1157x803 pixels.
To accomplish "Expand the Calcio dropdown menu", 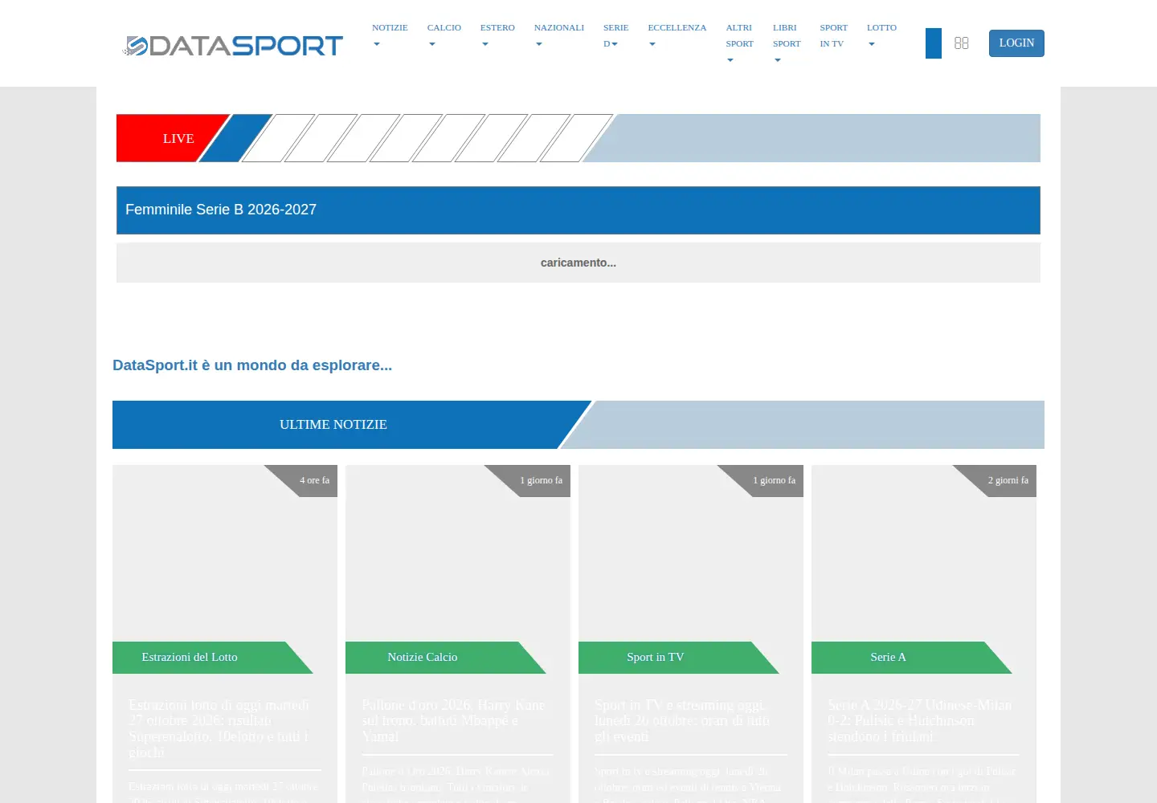I will coord(444,35).
